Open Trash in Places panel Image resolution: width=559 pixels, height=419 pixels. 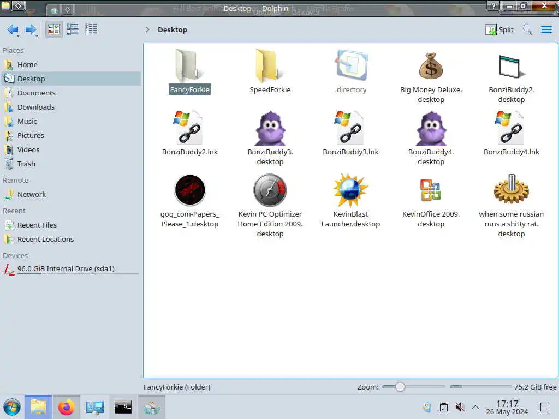70,164
